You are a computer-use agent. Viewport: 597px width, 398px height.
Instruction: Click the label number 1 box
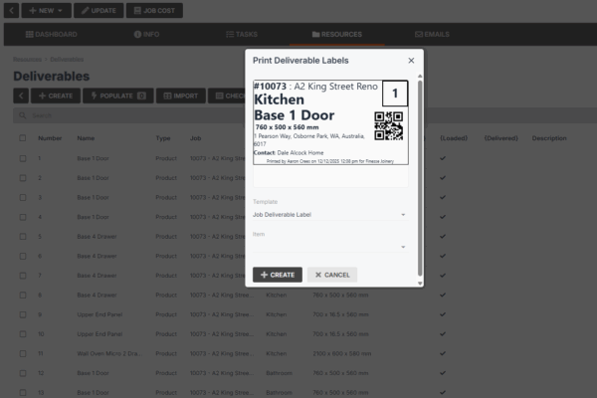[x=395, y=95]
